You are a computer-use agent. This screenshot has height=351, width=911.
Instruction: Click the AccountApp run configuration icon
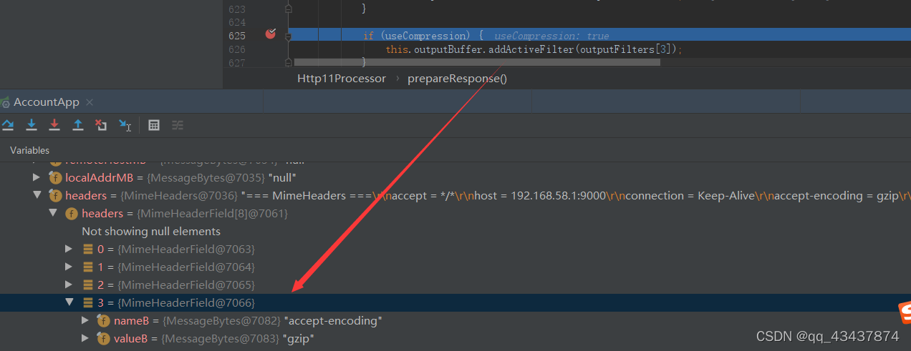click(6, 102)
